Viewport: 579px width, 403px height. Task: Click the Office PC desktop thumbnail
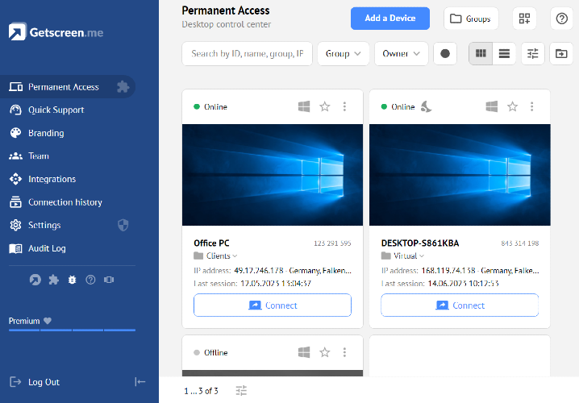tap(273, 175)
